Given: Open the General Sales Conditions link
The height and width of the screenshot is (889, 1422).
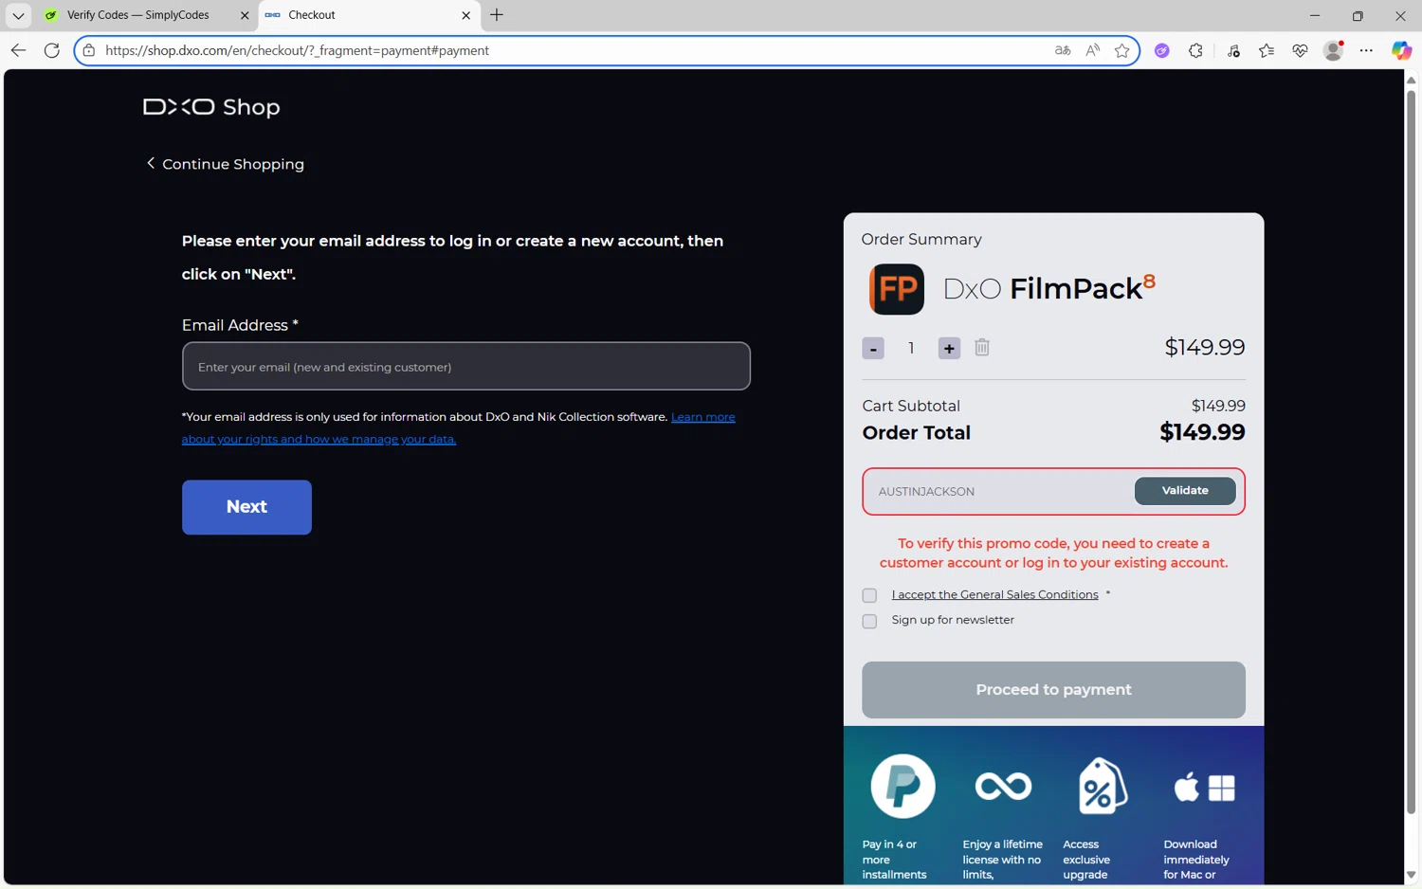Looking at the screenshot, I should [994, 594].
